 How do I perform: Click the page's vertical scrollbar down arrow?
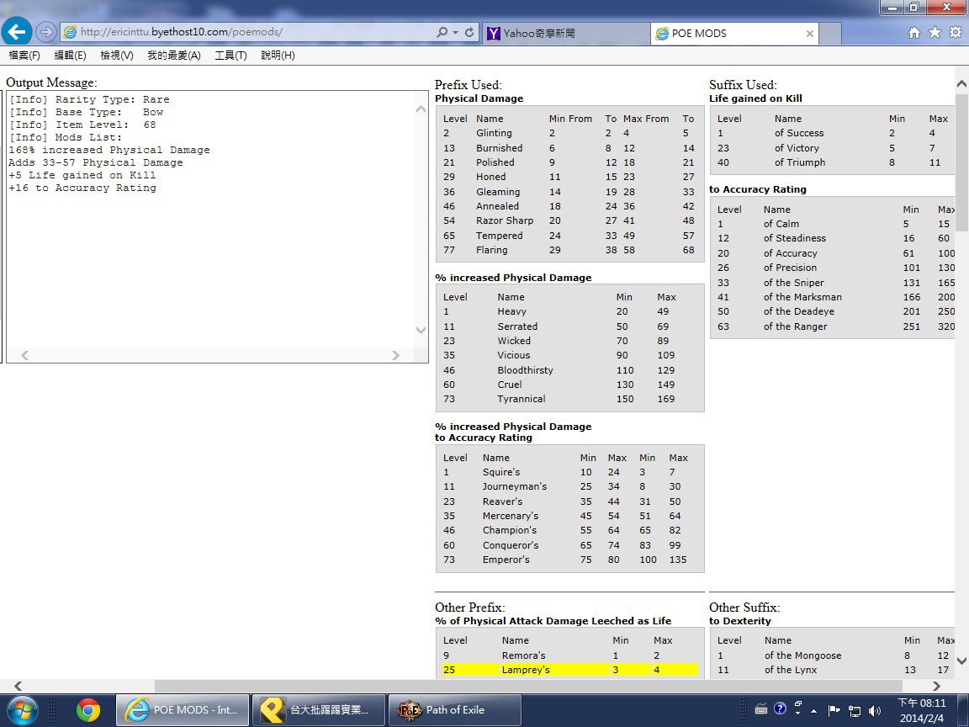(x=961, y=661)
